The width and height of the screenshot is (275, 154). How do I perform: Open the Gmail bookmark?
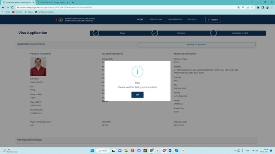click(x=6, y=12)
